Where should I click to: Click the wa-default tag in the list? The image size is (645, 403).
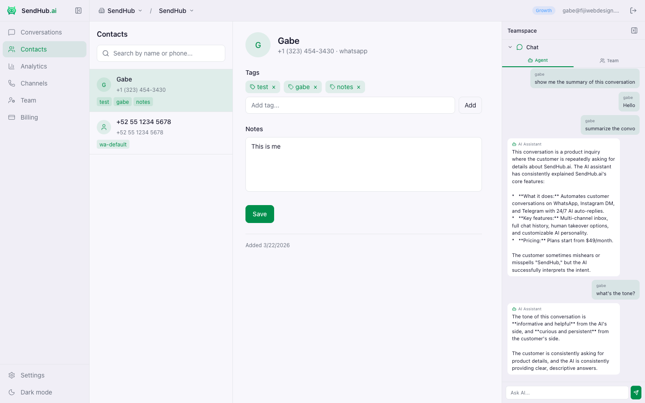[x=113, y=145]
